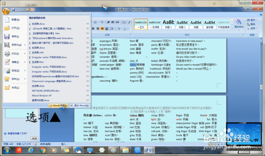Click shading paint bucket color button

tap(118, 29)
